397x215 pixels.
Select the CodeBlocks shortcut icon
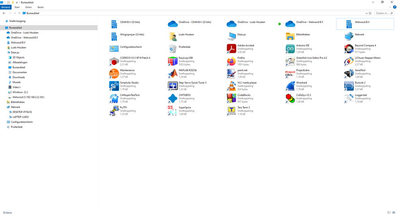click(231, 98)
